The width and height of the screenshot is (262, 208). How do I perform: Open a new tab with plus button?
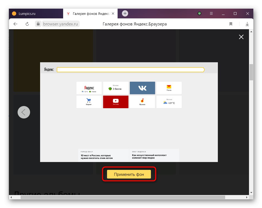(x=125, y=14)
